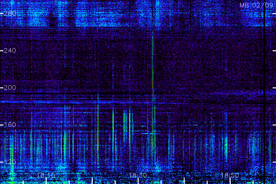
Task: Click the 120 frequency axis label
Action: (10, 162)
